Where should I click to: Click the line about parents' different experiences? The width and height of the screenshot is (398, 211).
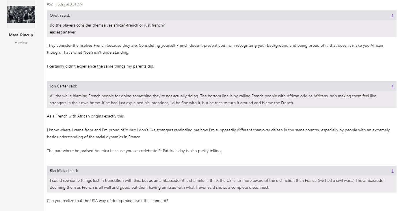pyautogui.click(x=101, y=66)
